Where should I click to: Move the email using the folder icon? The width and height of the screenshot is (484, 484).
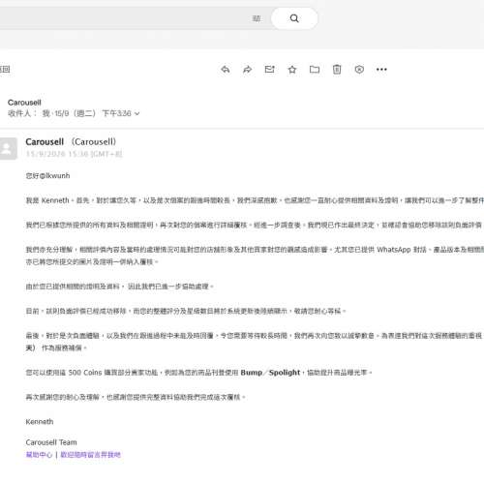(315, 70)
